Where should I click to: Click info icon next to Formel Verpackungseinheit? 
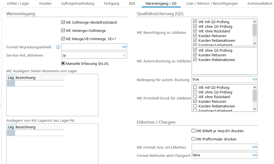click(x=58, y=47)
